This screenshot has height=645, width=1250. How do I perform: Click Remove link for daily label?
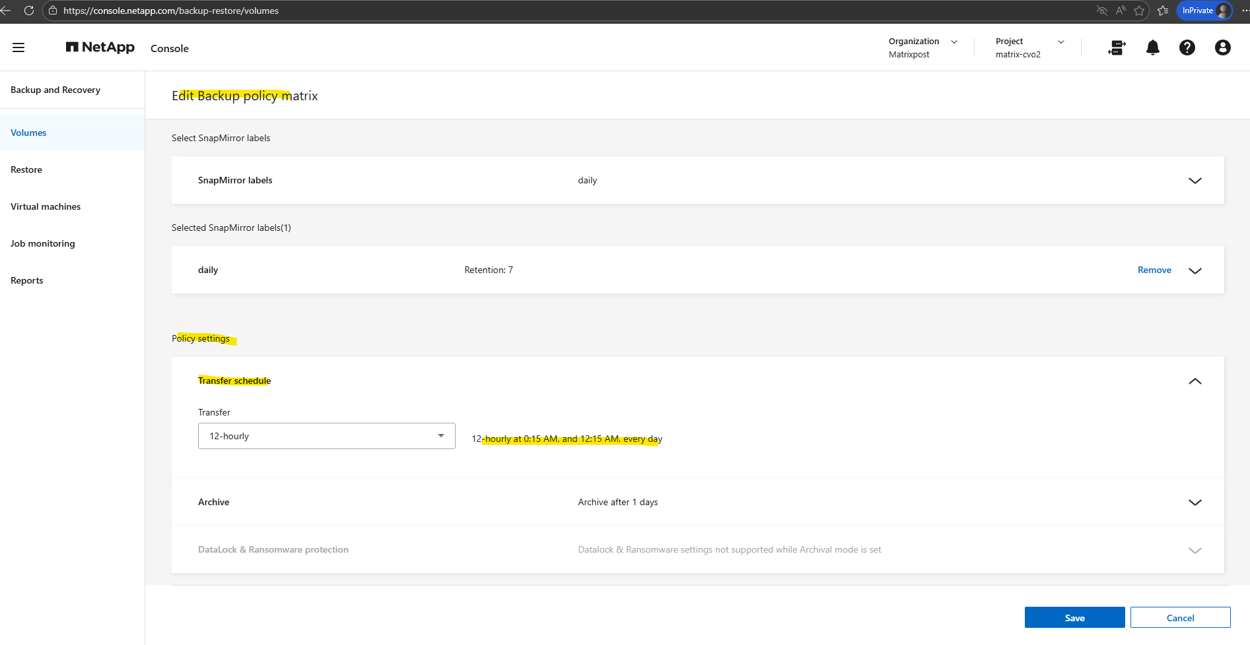click(x=1154, y=270)
